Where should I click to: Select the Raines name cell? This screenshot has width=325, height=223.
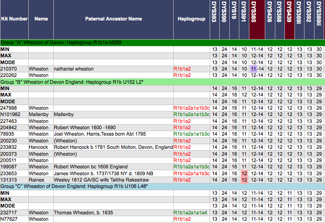point(36,180)
